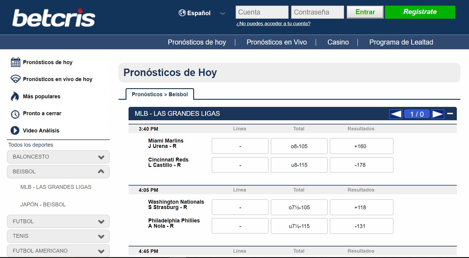Viewport: 469px width, 258px height.
Task: Select Miami Marlins +160 moneyline
Action: pos(362,146)
